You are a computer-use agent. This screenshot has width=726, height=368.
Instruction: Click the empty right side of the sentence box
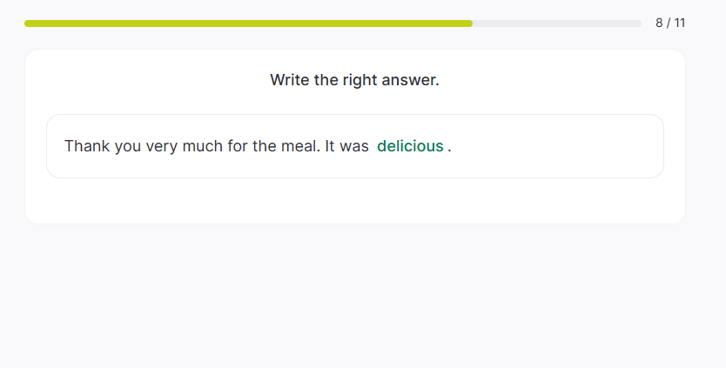pyautogui.click(x=566, y=146)
